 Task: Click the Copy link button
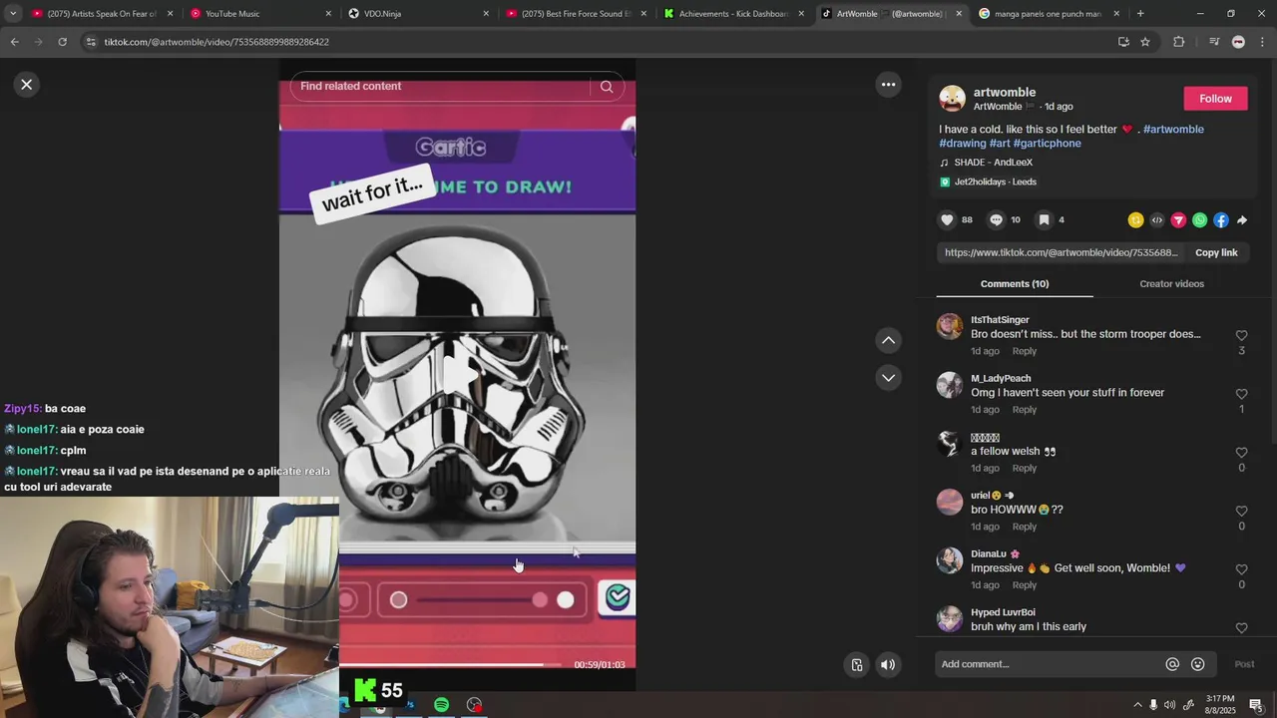1216,252
